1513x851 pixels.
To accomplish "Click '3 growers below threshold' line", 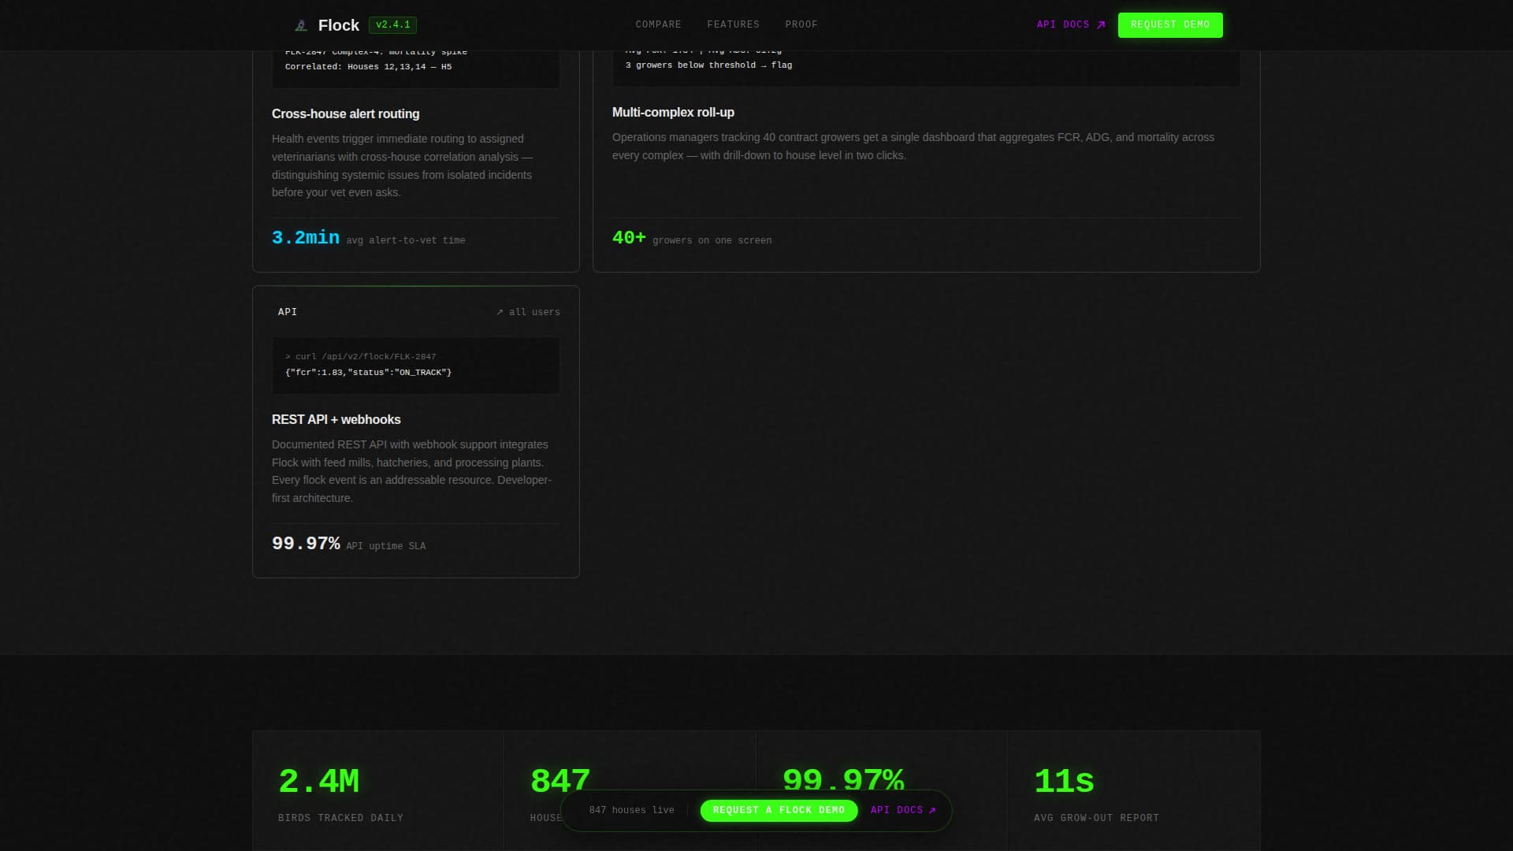I will point(708,65).
